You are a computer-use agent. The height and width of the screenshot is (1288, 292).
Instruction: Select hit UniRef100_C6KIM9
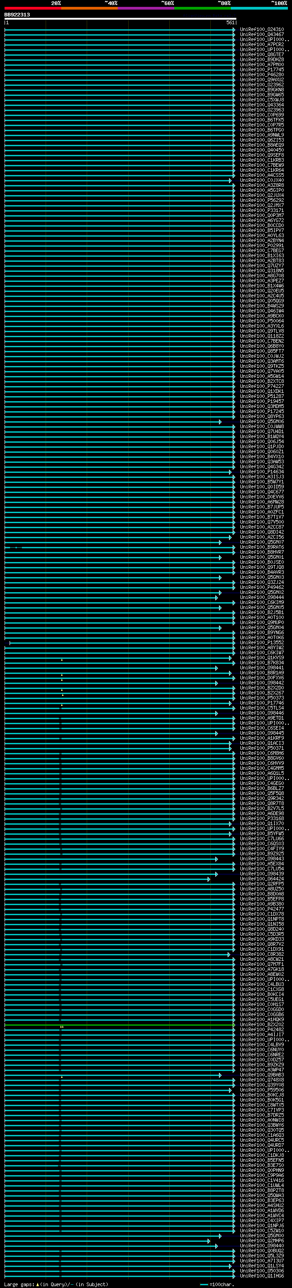(x=262, y=602)
